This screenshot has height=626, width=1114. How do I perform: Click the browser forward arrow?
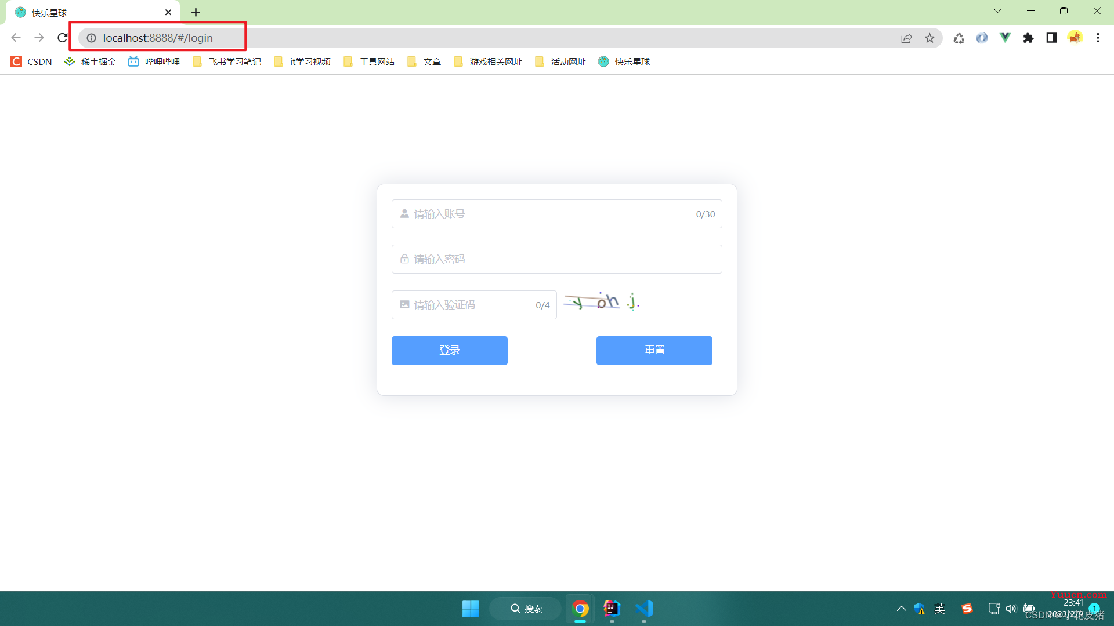[39, 38]
